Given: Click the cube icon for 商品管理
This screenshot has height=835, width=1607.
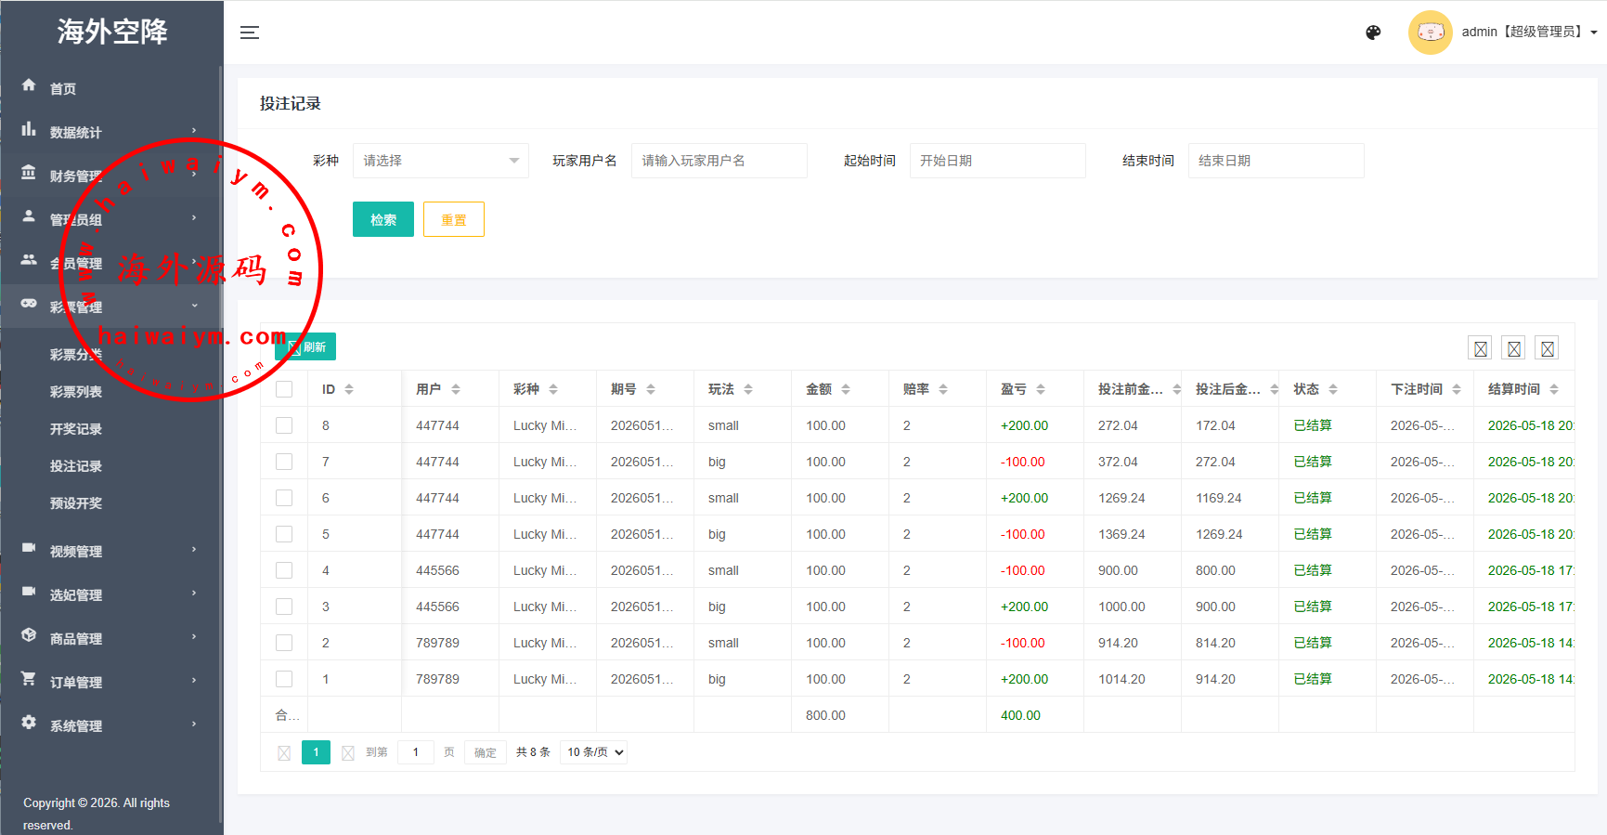Looking at the screenshot, I should (29, 635).
